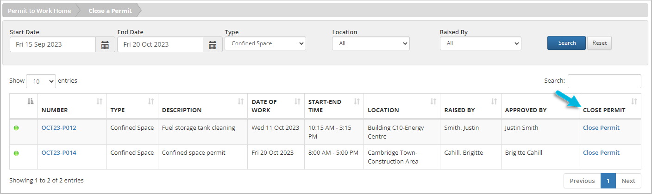This screenshot has width=652, height=194.
Task: Sort table by the Number column arrows
Action: [99, 102]
